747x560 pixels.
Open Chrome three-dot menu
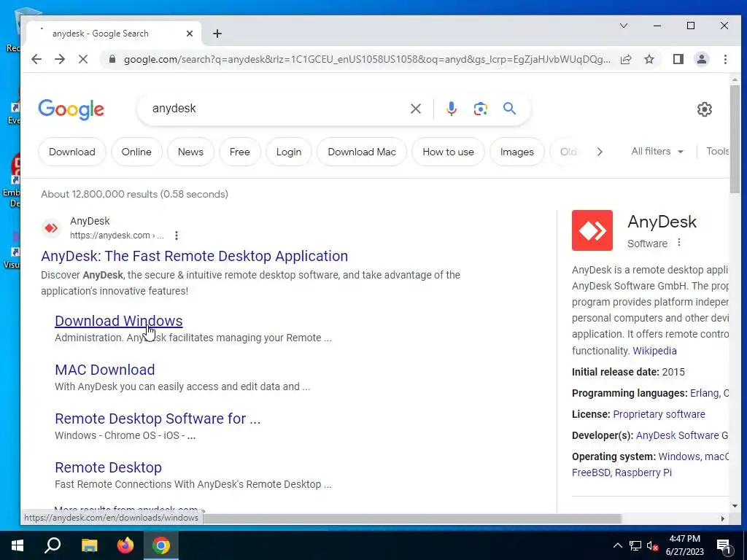[x=726, y=59]
